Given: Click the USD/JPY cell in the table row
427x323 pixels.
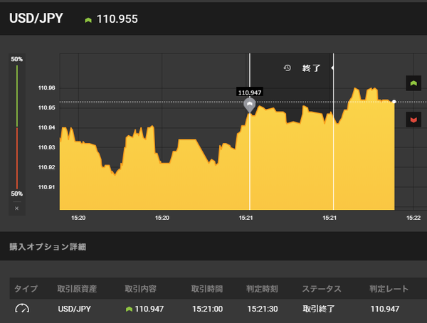Looking at the screenshot, I should pyautogui.click(x=74, y=309).
